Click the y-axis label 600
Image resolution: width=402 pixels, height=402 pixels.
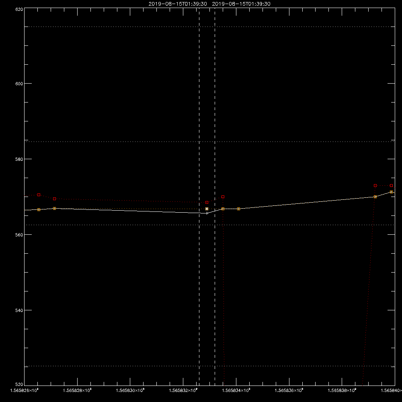point(19,84)
